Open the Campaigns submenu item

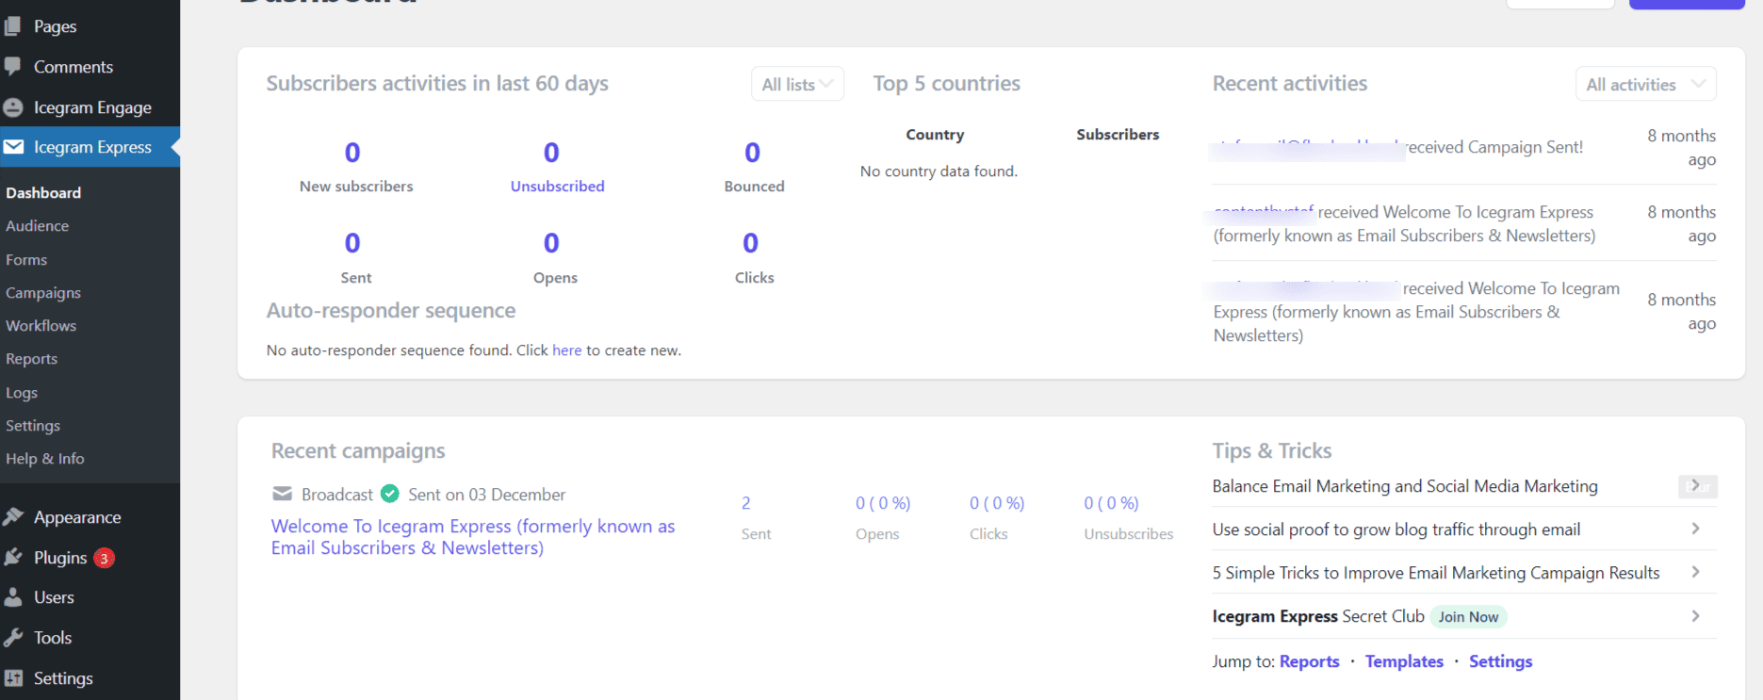pyautogui.click(x=43, y=293)
